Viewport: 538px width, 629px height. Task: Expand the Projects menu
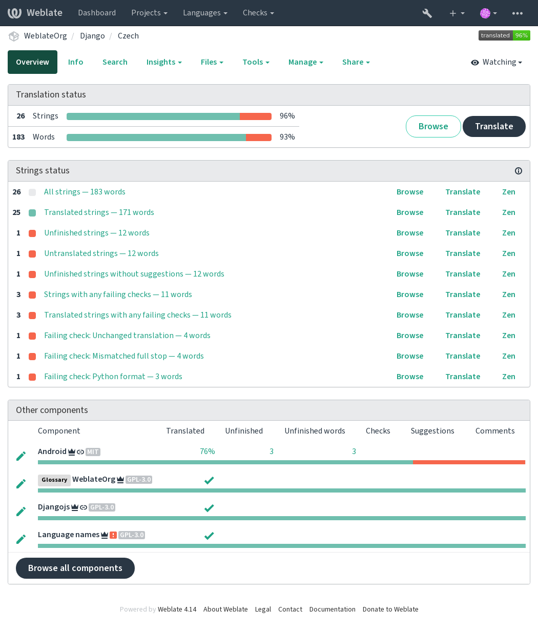tap(149, 13)
